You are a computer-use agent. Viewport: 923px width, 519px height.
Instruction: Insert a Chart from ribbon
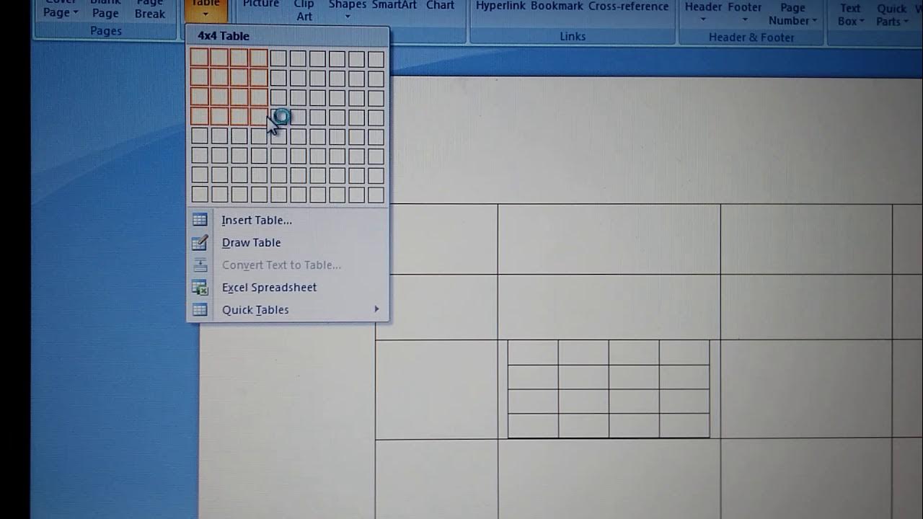point(440,6)
